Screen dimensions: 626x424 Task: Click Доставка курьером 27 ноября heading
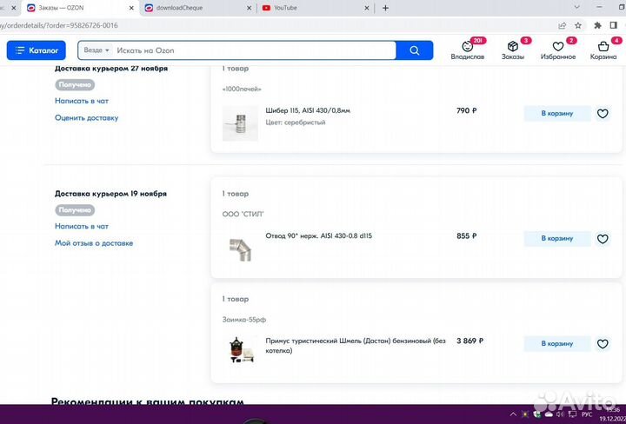111,69
